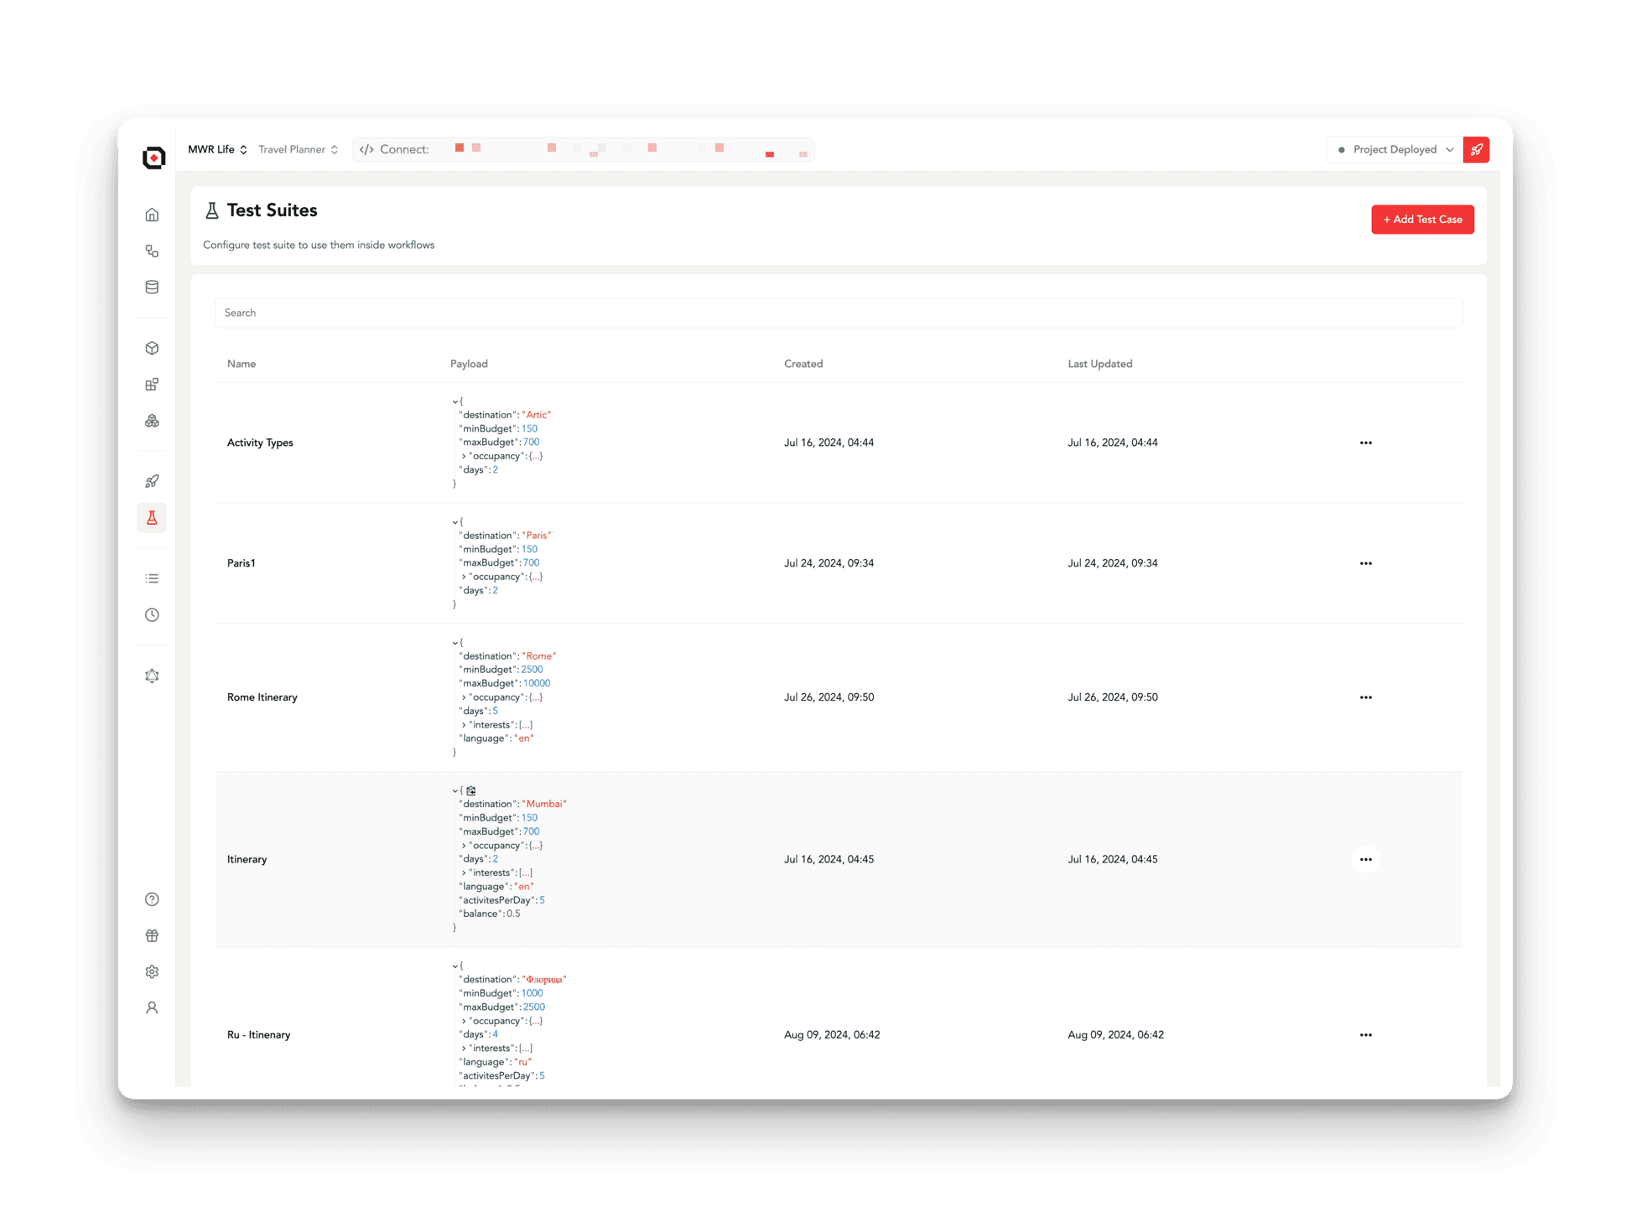The width and height of the screenshot is (1631, 1217).
Task: Open the list logs sidebar icon
Action: pos(152,578)
